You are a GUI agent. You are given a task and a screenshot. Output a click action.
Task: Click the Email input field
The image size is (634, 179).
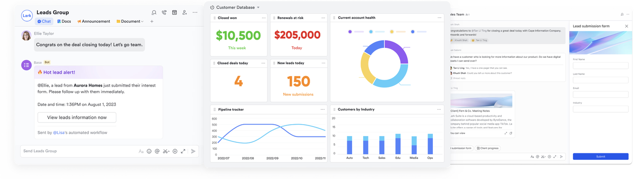[600, 94]
